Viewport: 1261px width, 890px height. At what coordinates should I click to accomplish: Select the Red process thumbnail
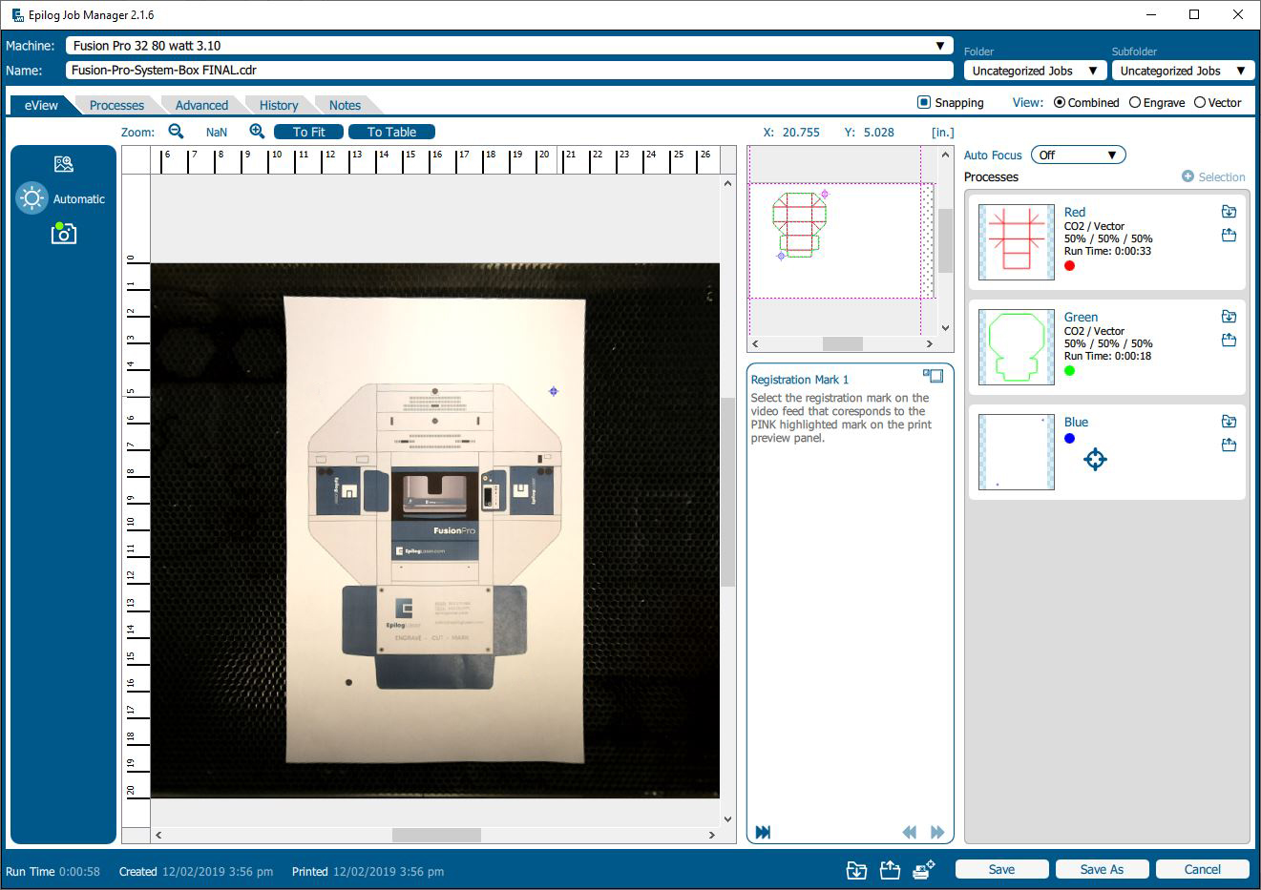(x=1017, y=242)
